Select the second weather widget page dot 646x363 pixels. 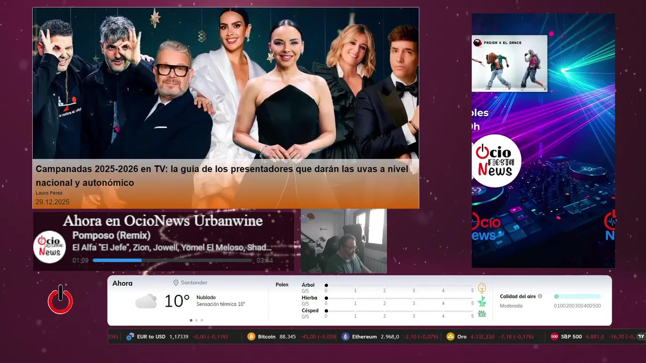click(x=196, y=320)
